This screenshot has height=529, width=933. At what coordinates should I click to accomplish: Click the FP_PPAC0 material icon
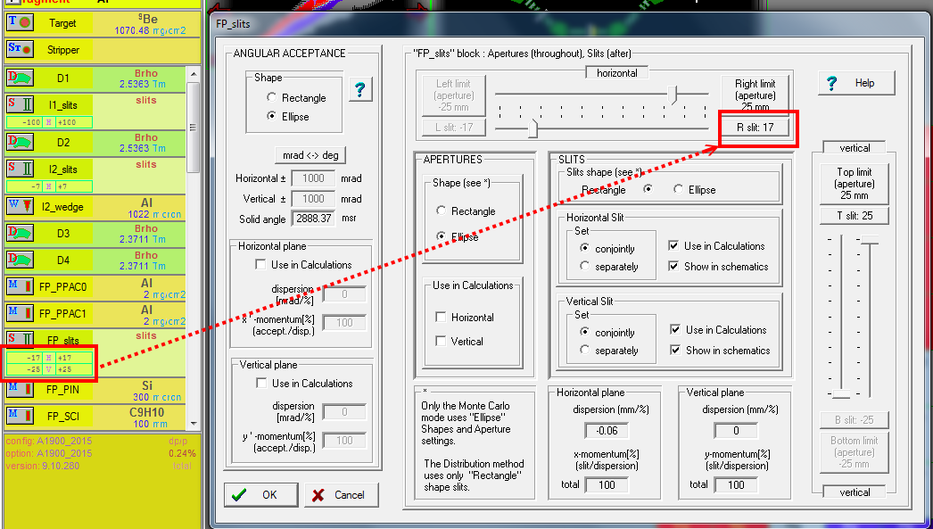pos(20,288)
